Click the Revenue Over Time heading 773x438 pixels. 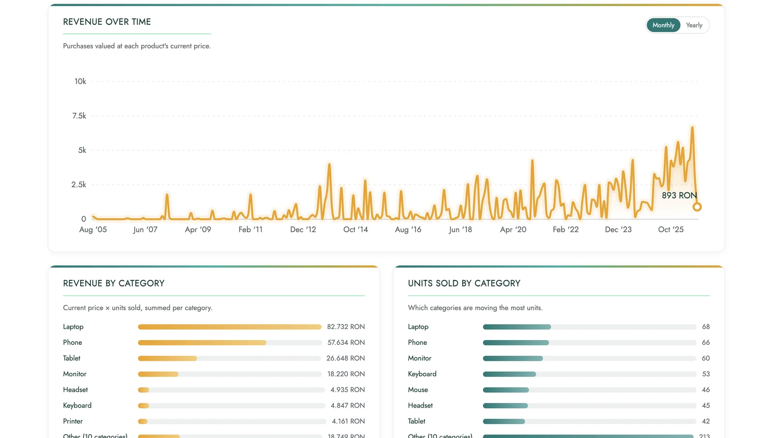coord(107,22)
